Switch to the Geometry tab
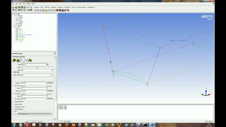The width and height of the screenshot is (226, 127). coord(36,7)
